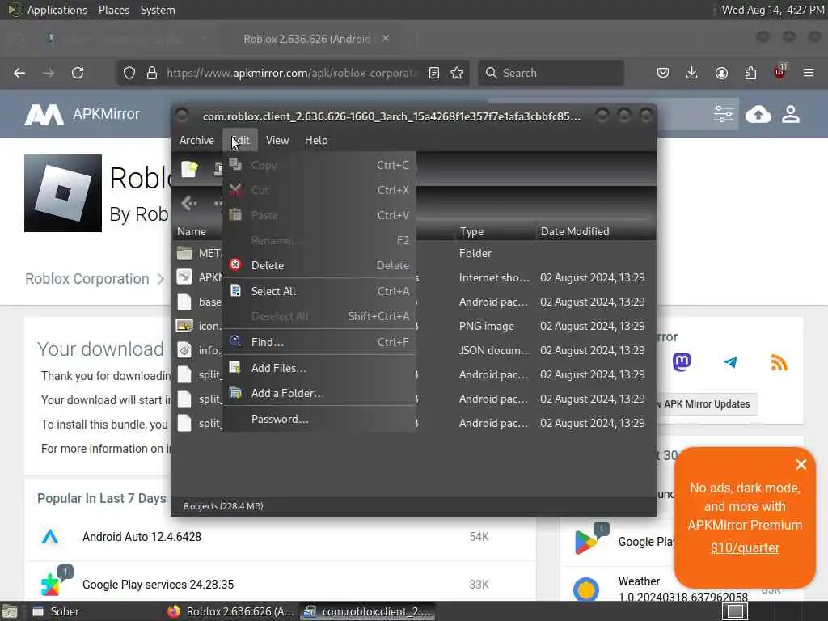
Task: Open the System top-bar menu
Action: coord(158,10)
